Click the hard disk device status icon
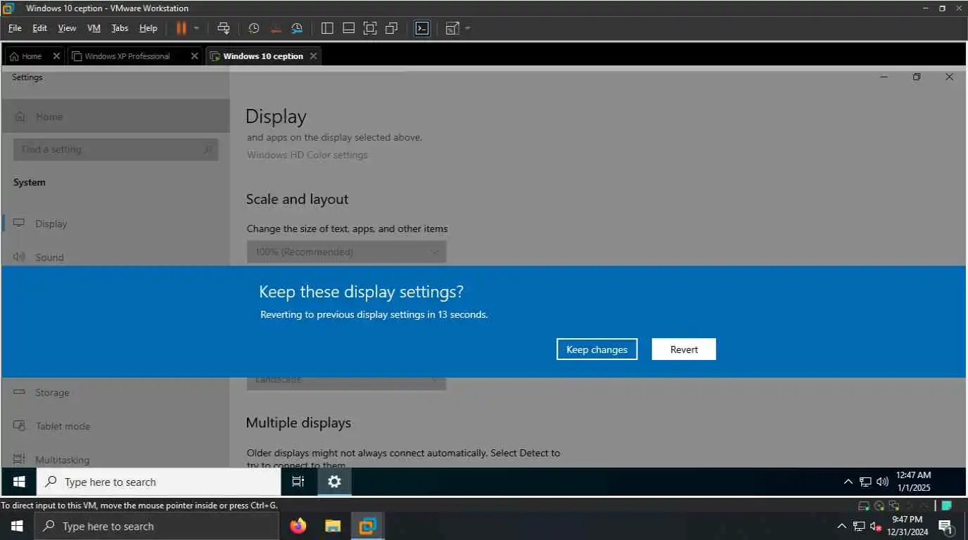 [x=863, y=506]
